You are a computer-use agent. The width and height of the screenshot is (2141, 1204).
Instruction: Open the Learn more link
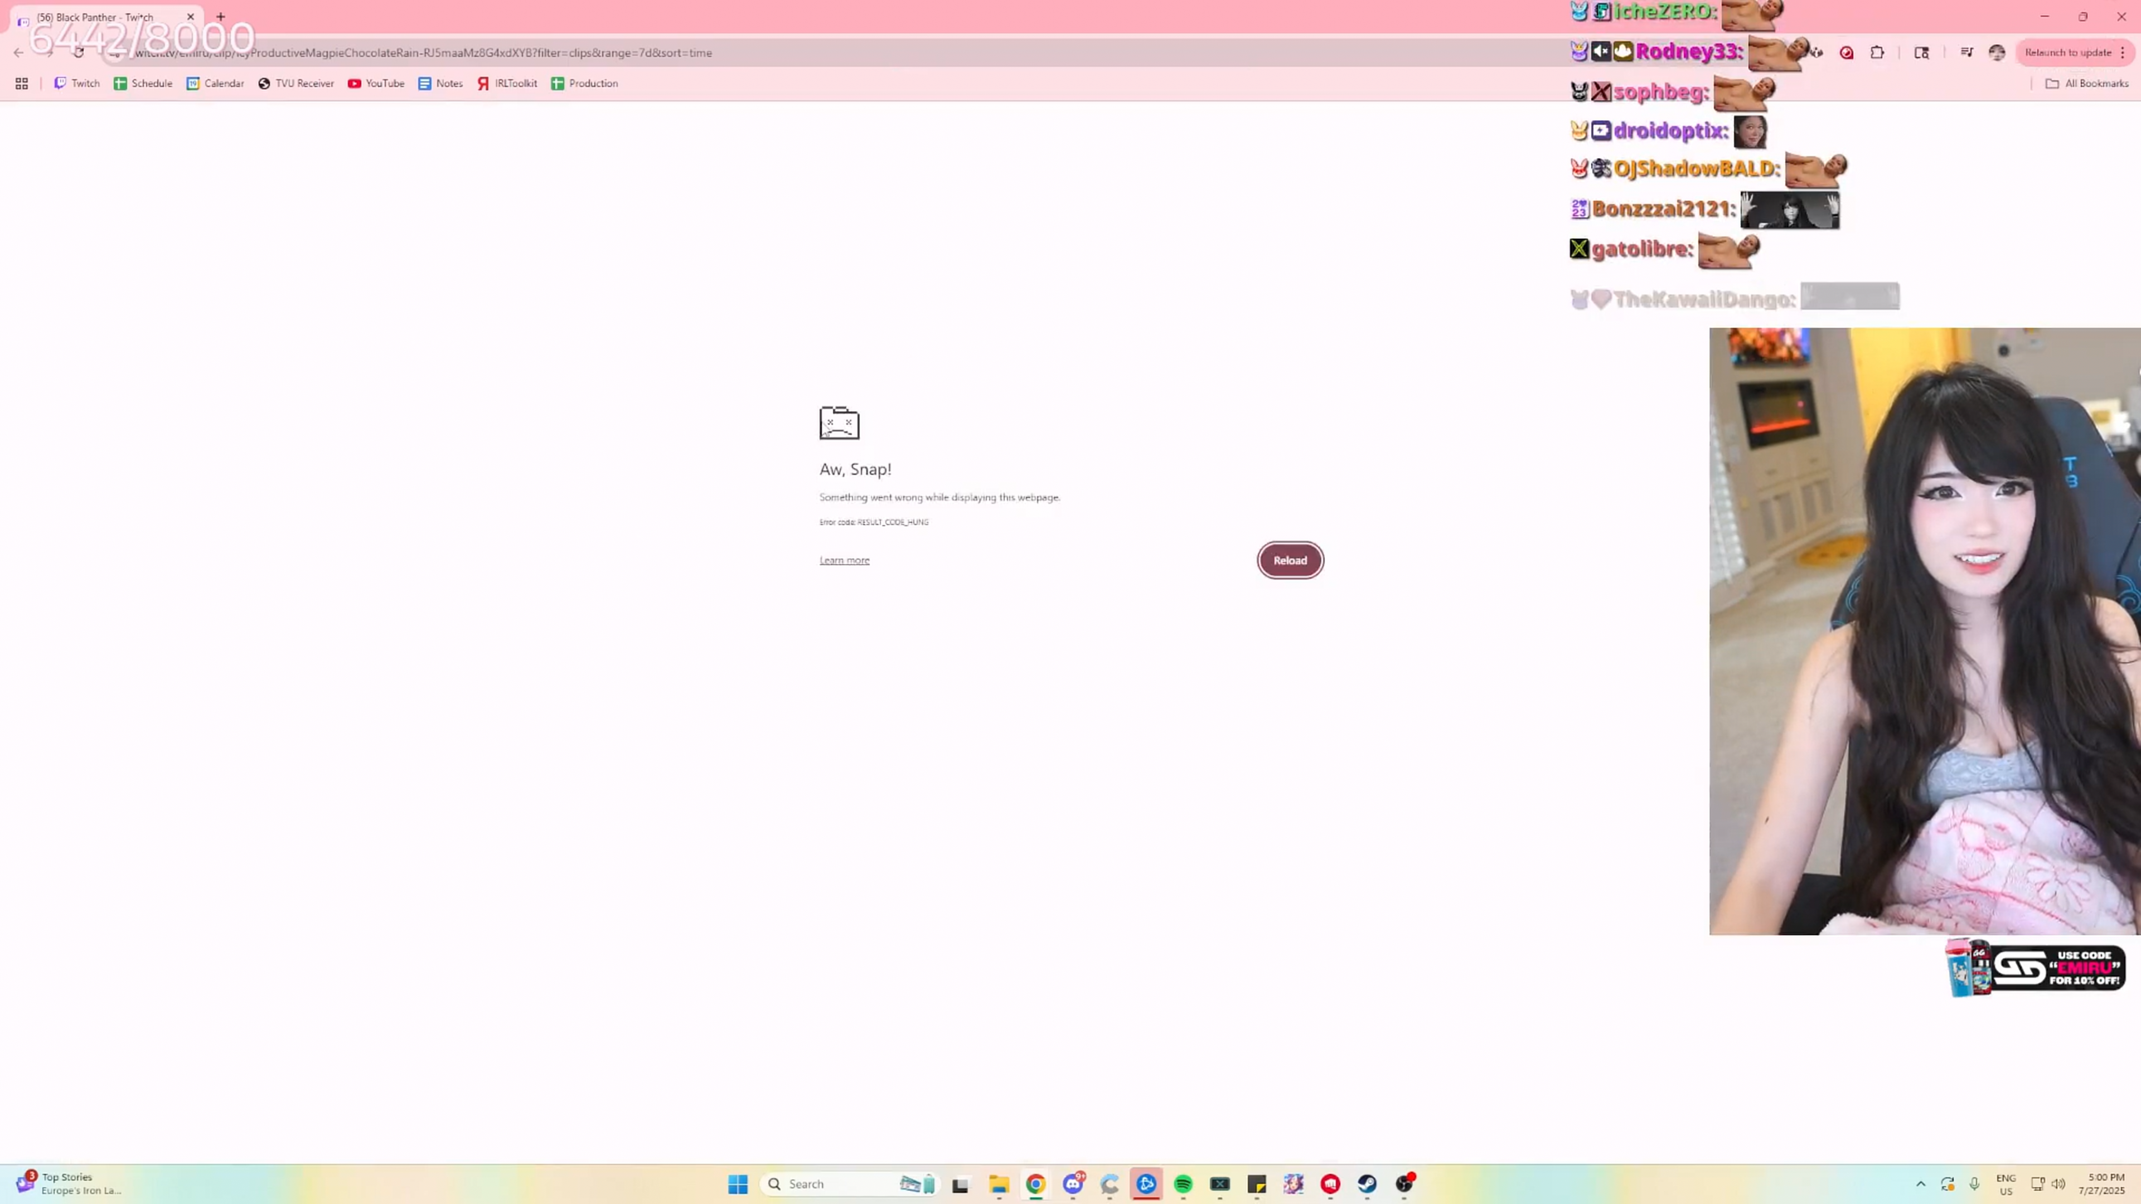844,560
